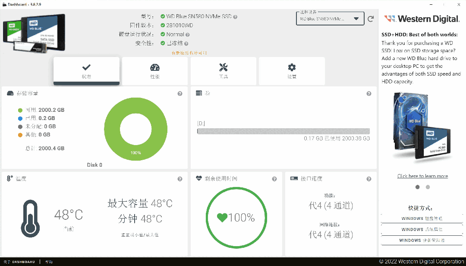The height and width of the screenshot is (266, 466).
Task: Open help next to the 已冻结 security status
Action: 186,44
